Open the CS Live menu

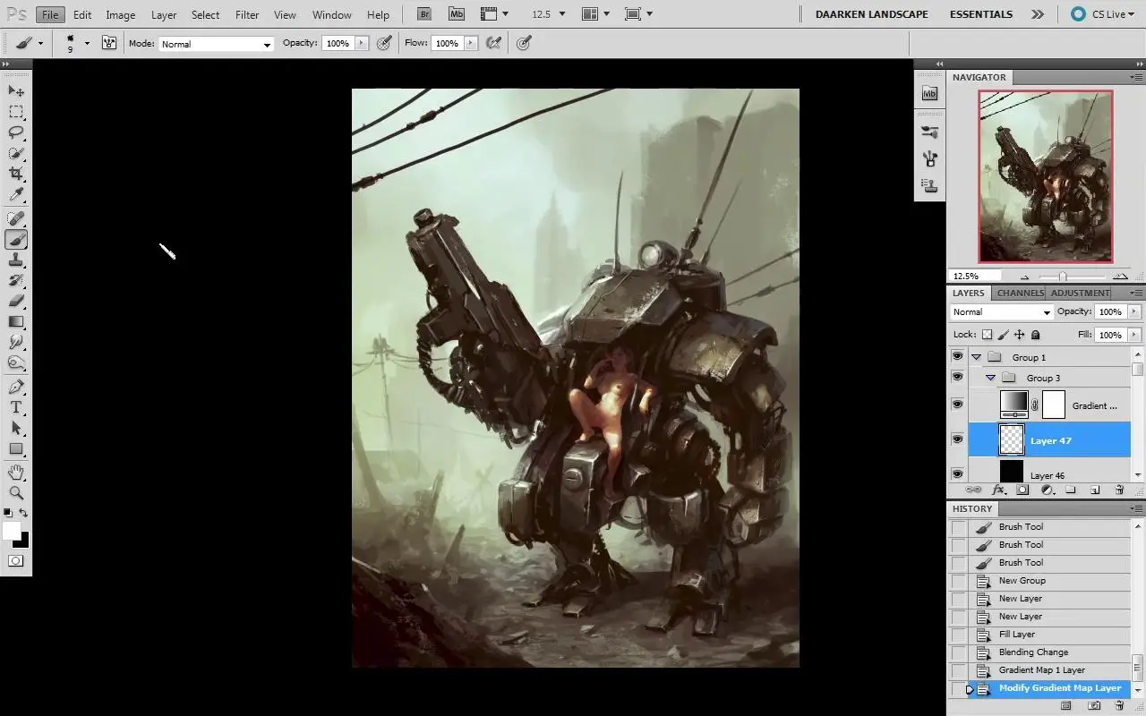point(1102,14)
